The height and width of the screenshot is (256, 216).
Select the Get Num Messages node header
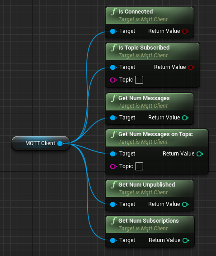[150, 102]
